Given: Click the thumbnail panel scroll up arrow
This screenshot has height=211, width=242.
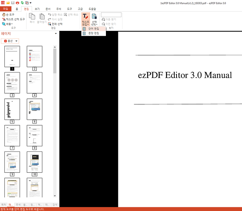Looking at the screenshot, I should click(55, 47).
